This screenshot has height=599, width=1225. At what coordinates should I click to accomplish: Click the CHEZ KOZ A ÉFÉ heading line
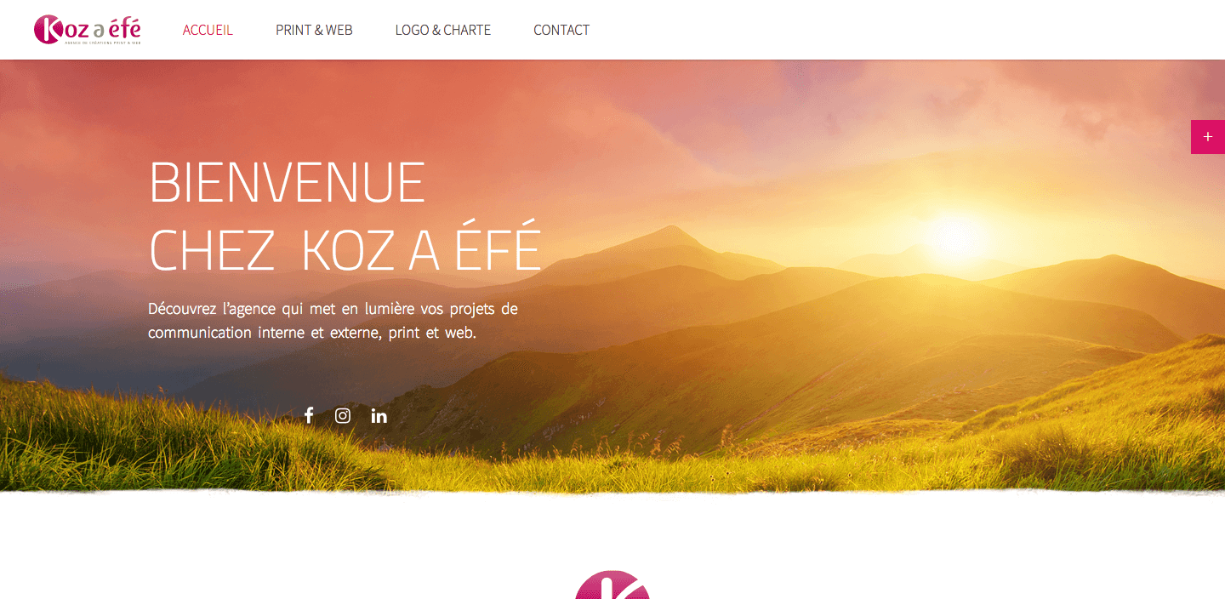(x=345, y=248)
